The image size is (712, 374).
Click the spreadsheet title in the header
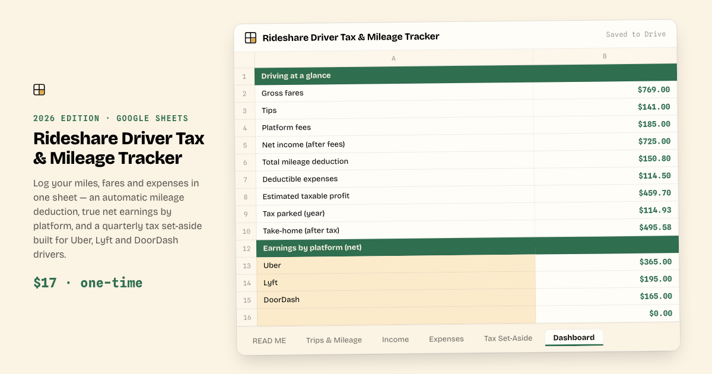tap(351, 37)
